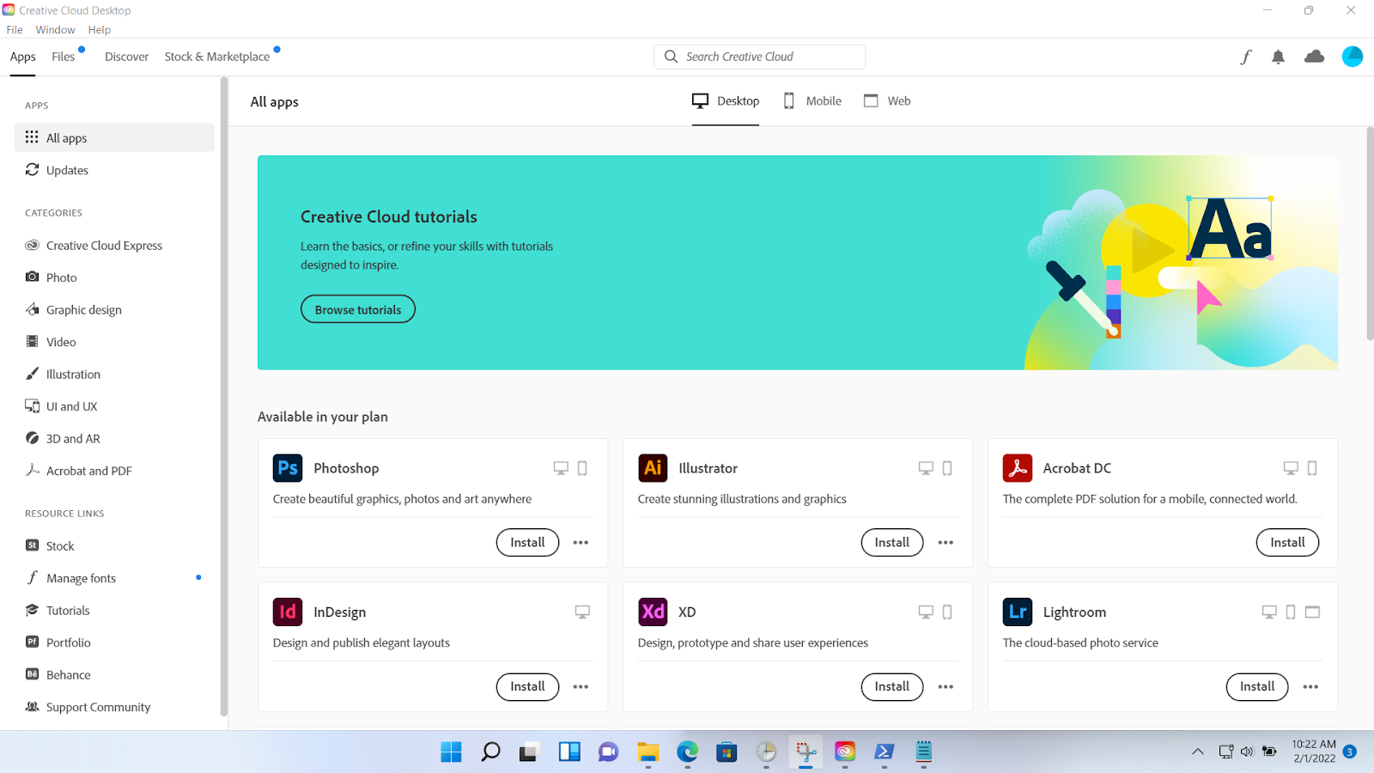
Task: Show hidden system tray icons
Action: pos(1197,752)
